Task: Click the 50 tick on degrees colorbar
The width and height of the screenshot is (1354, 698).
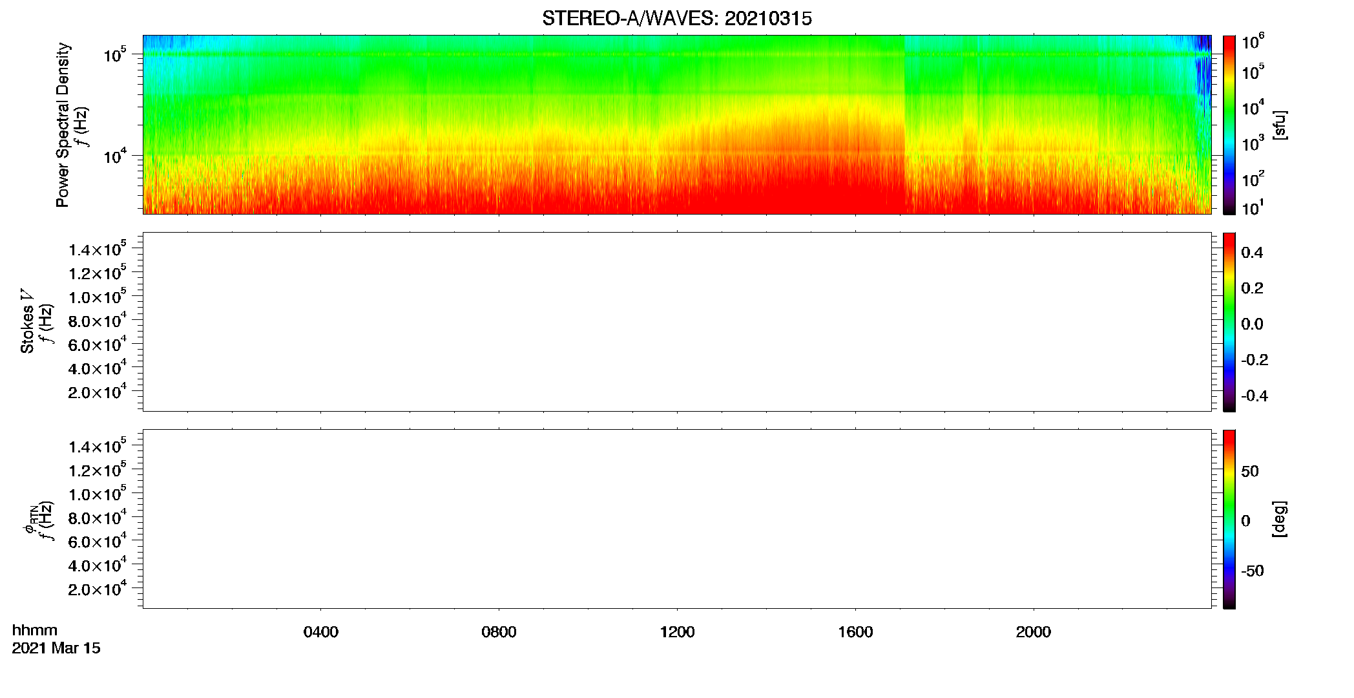Action: point(1250,471)
